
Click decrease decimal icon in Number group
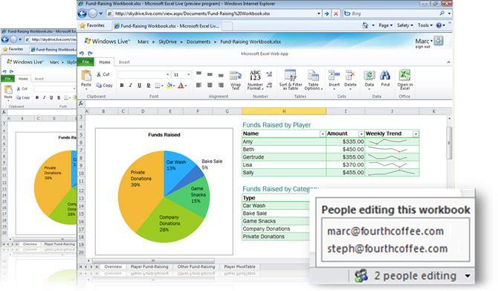tap(269, 85)
